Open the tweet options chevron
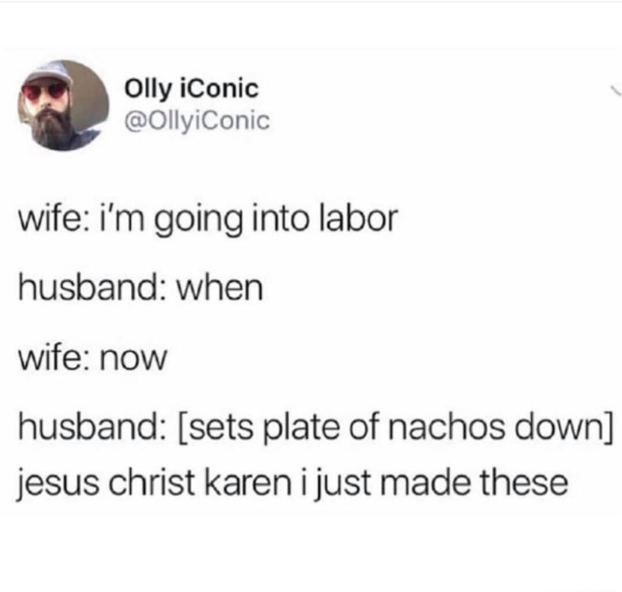Viewport: 622px width, 592px height. click(616, 92)
